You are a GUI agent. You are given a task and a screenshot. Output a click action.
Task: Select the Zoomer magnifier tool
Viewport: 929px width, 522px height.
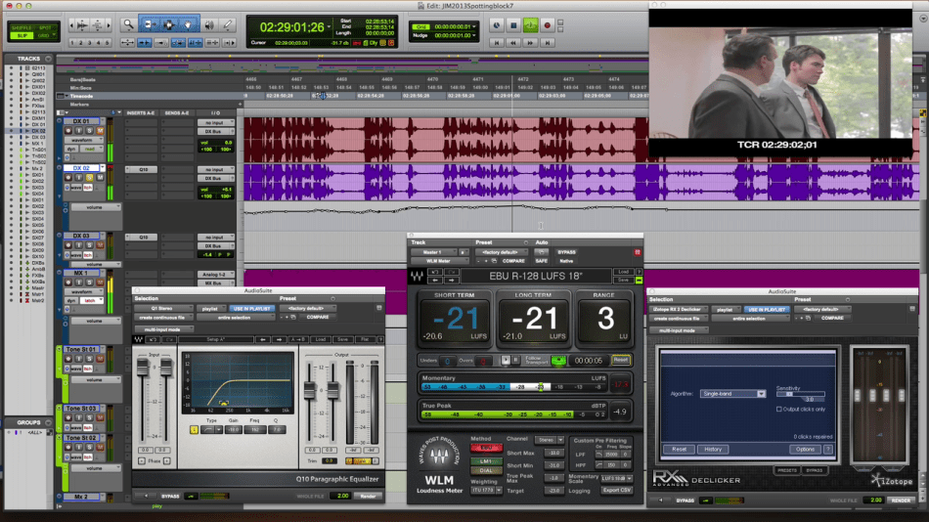coord(128,23)
